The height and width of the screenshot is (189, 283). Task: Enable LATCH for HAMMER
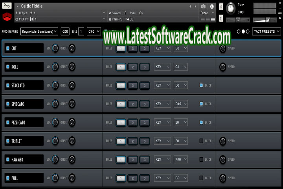201,159
